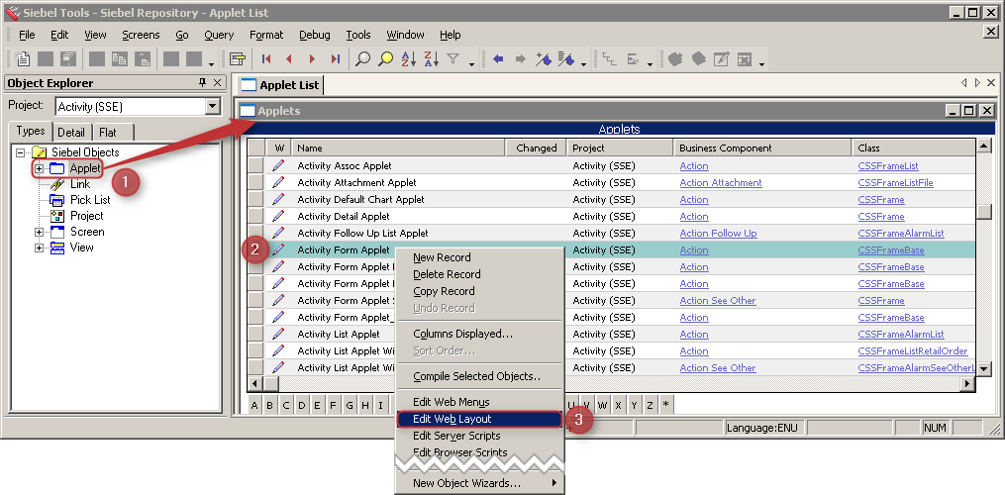Click the Execute Query yellow magnifier icon

(385, 59)
